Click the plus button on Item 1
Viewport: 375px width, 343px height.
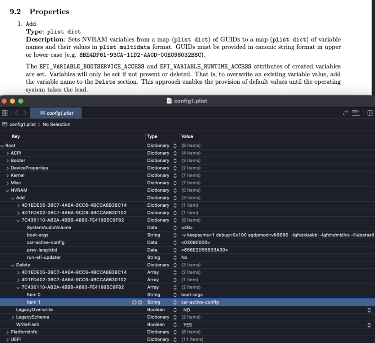[135, 302]
